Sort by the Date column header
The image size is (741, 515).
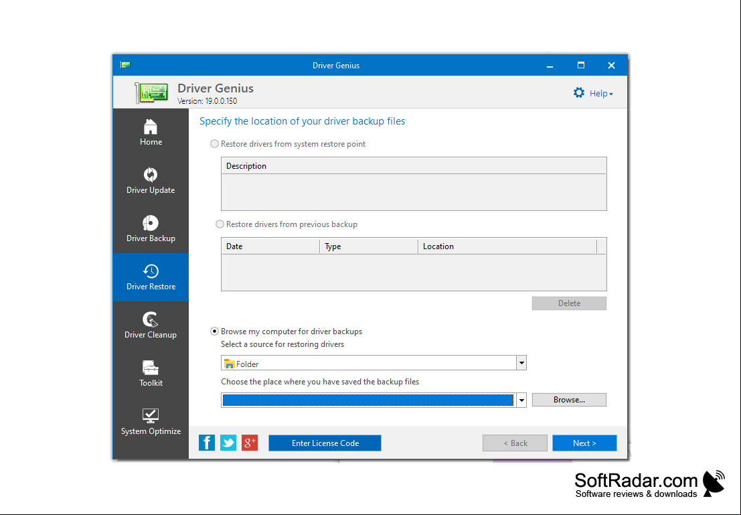click(270, 246)
